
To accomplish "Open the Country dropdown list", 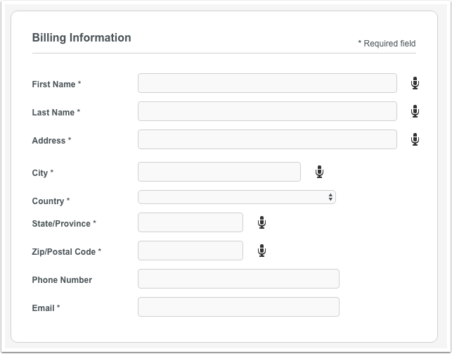I will tap(237, 197).
